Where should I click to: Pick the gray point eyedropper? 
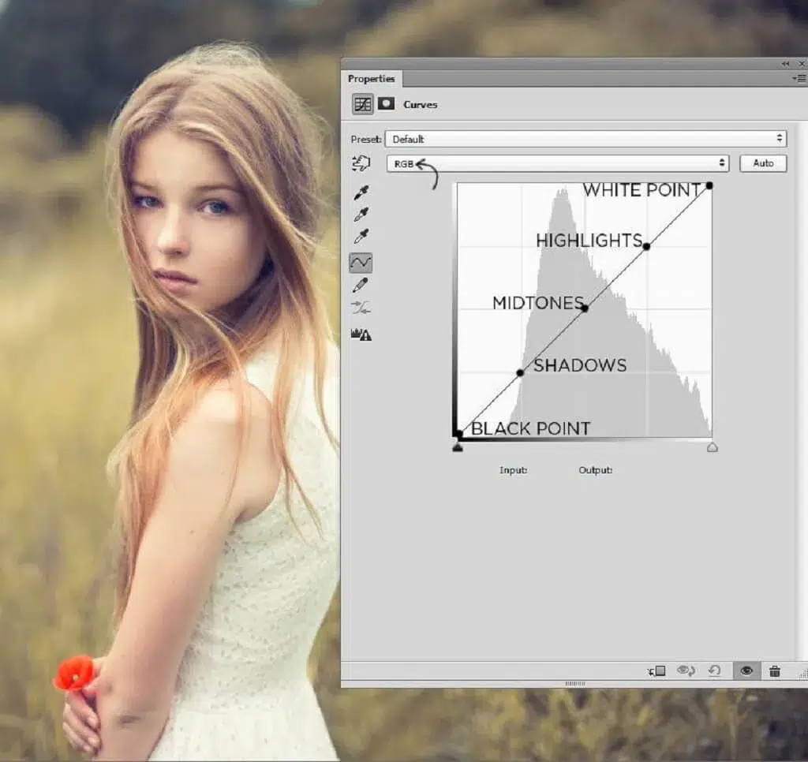click(x=361, y=215)
